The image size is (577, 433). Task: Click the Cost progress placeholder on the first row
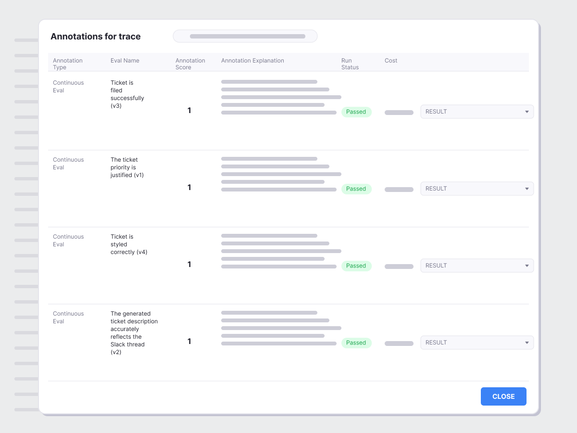coord(399,112)
